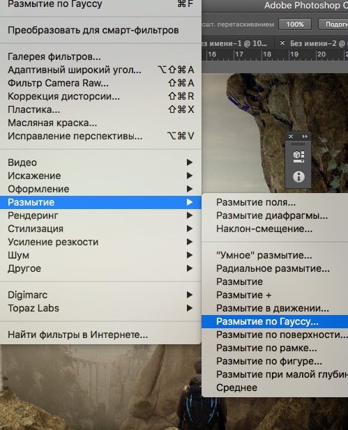
Task: Switch to Без имени-1 document tab
Action: (x=237, y=43)
